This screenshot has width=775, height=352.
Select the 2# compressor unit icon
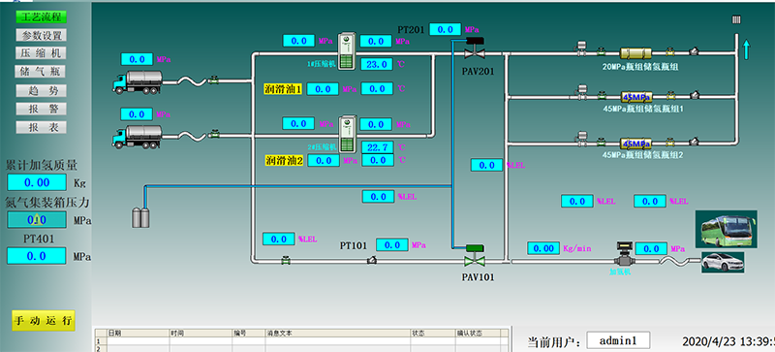[x=347, y=134]
